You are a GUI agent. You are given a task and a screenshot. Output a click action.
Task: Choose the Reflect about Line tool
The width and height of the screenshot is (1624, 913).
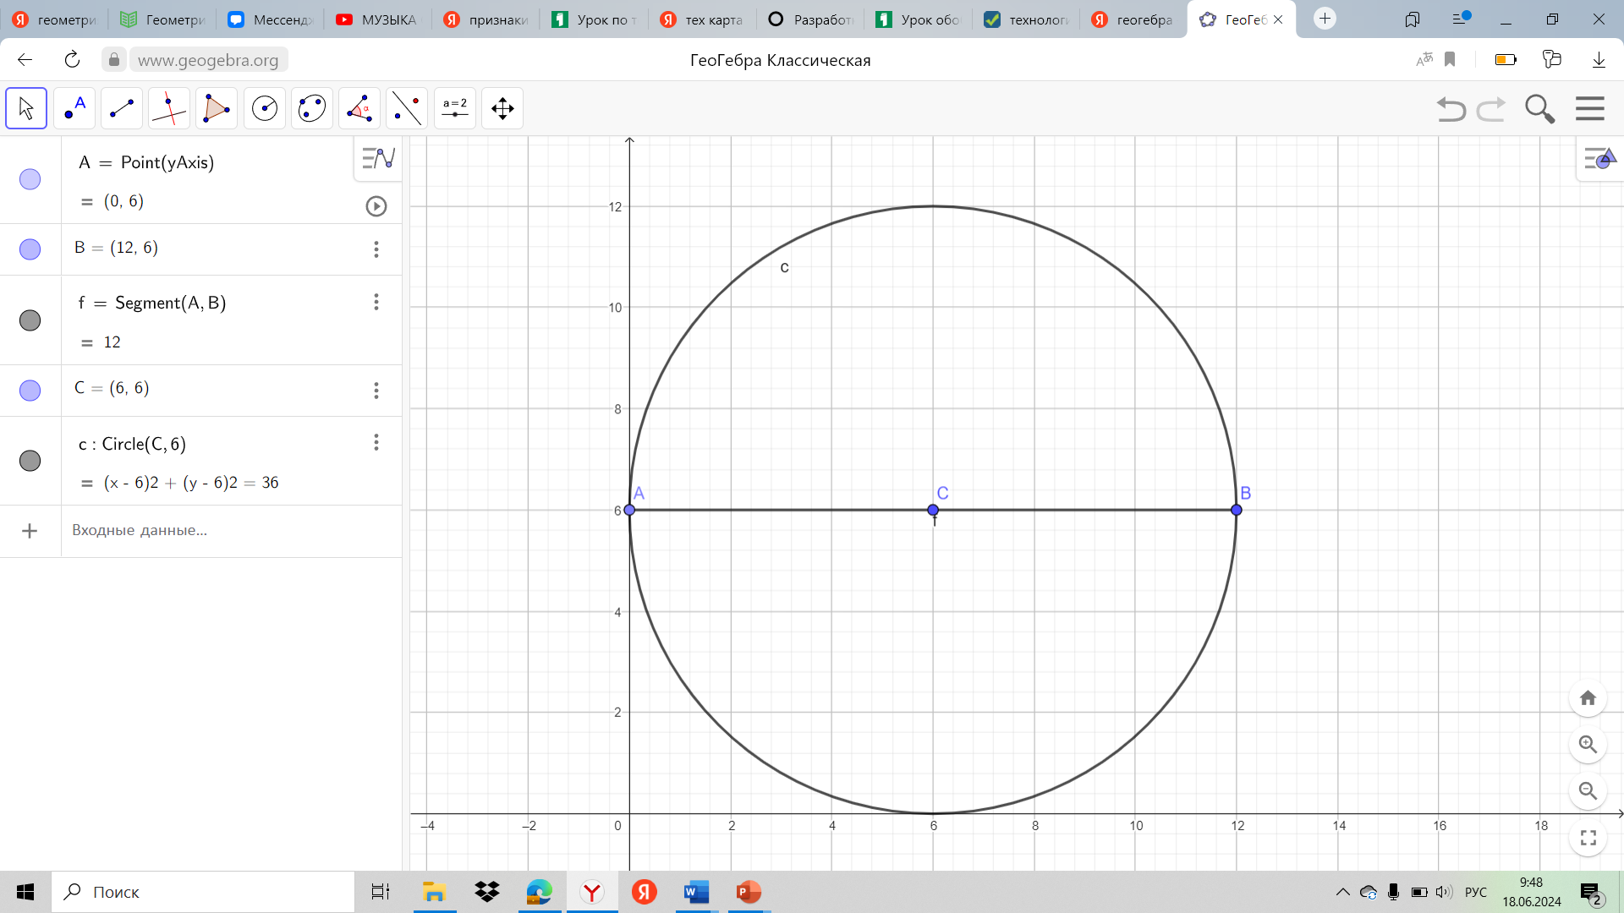click(407, 108)
